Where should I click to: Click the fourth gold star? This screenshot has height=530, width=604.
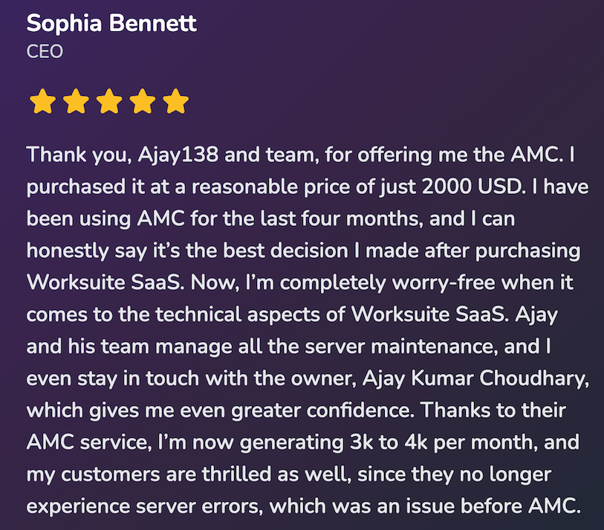click(x=143, y=101)
